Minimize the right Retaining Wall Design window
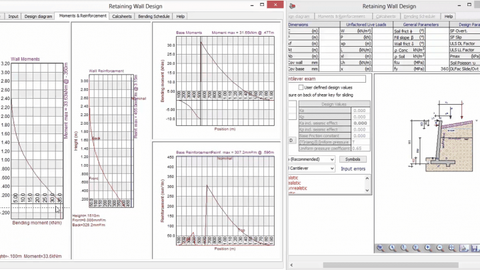 pos(459,5)
